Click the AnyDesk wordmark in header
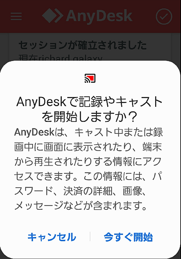Viewport: 181px width, 259px height. [99, 16]
